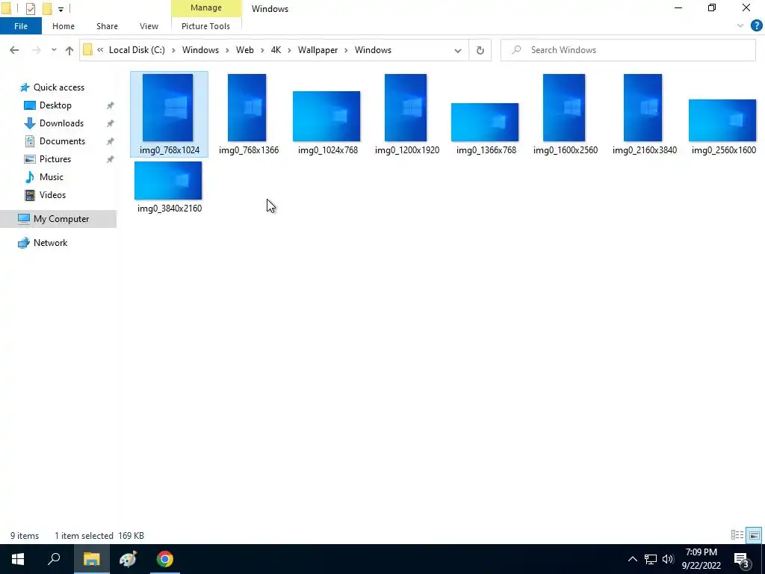Expand the breadcrumb chevron after Web

[262, 50]
